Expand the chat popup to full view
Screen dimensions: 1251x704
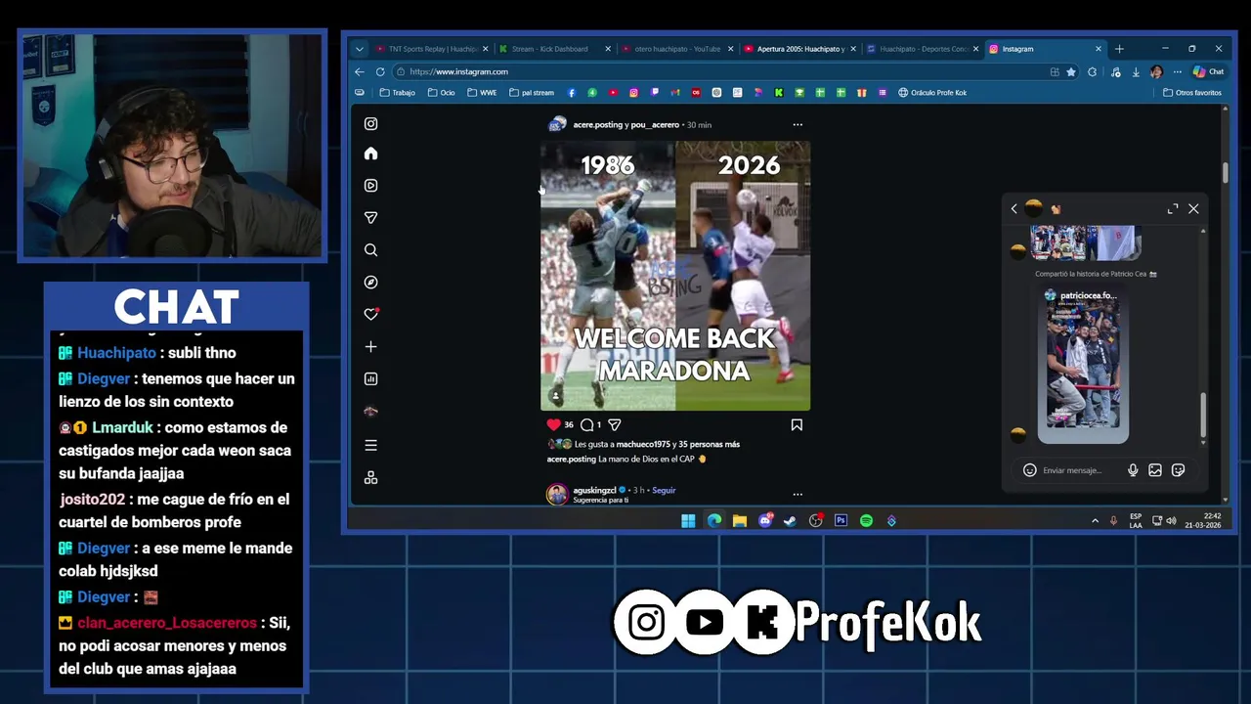point(1173,208)
